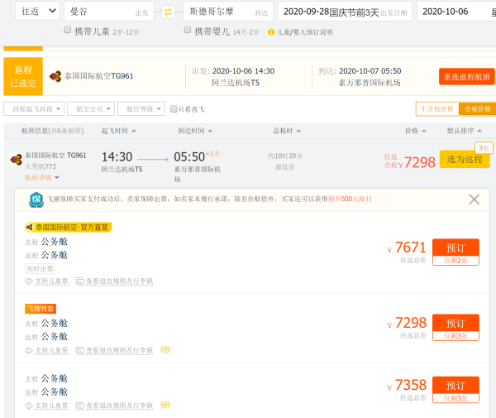This screenshot has width=496, height=418.
Task: Sort flights by 到达时间
Action: point(195,131)
